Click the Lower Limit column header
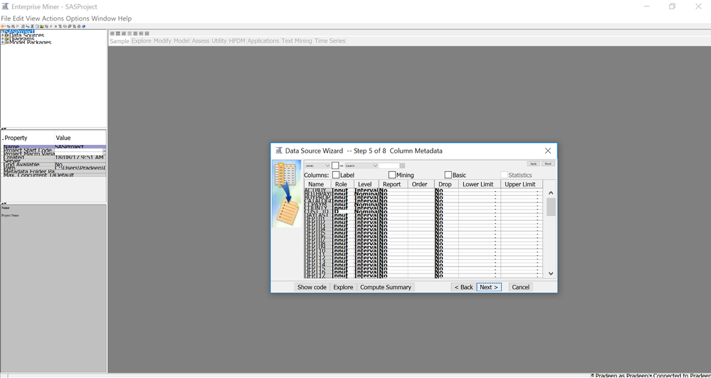Screen dimensions: 711x378 point(478,184)
